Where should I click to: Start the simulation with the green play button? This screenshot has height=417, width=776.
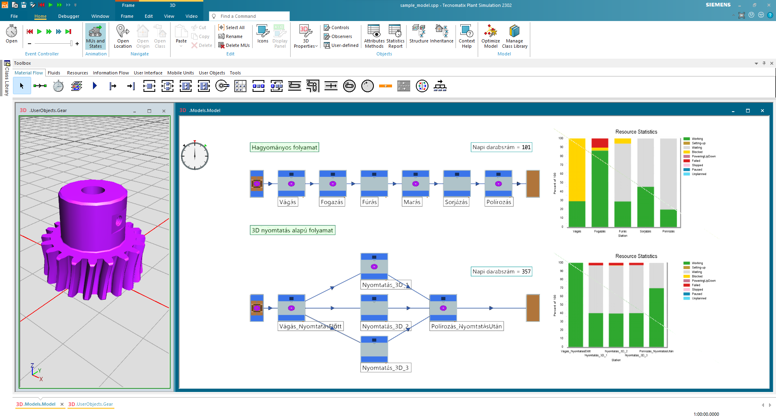click(39, 32)
